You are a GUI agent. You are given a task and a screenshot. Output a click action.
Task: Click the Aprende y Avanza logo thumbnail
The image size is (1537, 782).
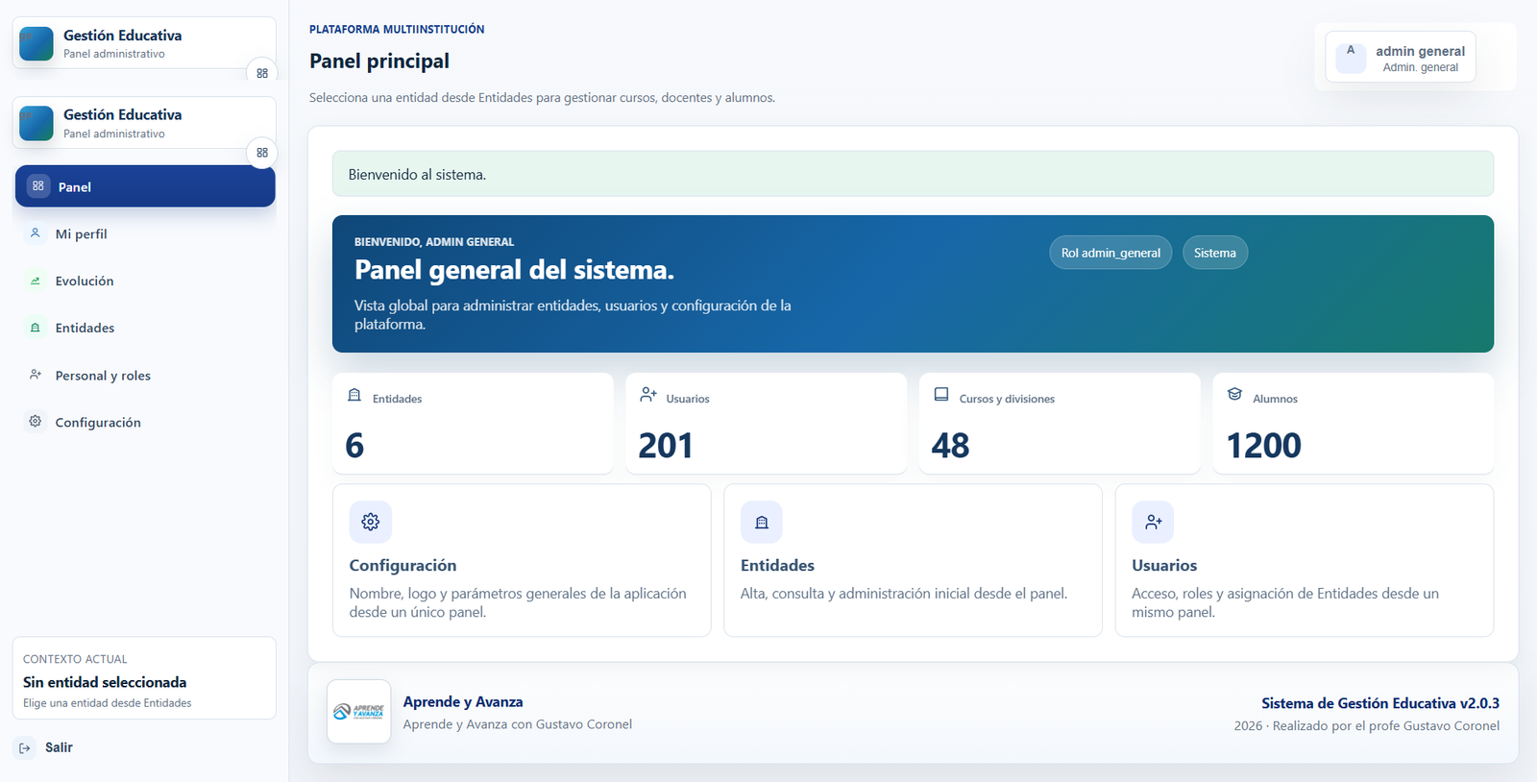tap(359, 712)
